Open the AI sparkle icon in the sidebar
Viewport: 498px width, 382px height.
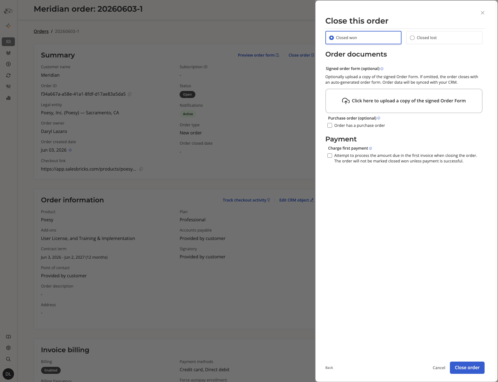click(x=8, y=26)
